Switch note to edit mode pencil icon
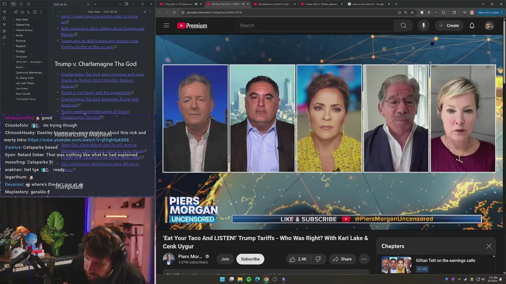The height and width of the screenshot is (284, 506). pos(145,12)
